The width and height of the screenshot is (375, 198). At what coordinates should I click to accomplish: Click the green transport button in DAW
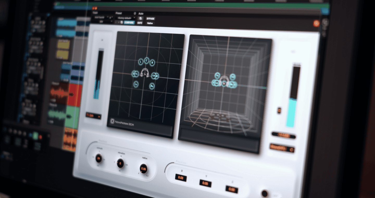pos(36,135)
